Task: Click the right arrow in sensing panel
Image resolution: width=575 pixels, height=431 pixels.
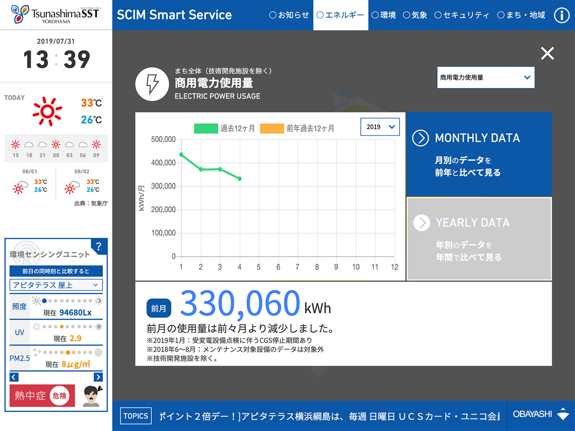Action: [98, 377]
